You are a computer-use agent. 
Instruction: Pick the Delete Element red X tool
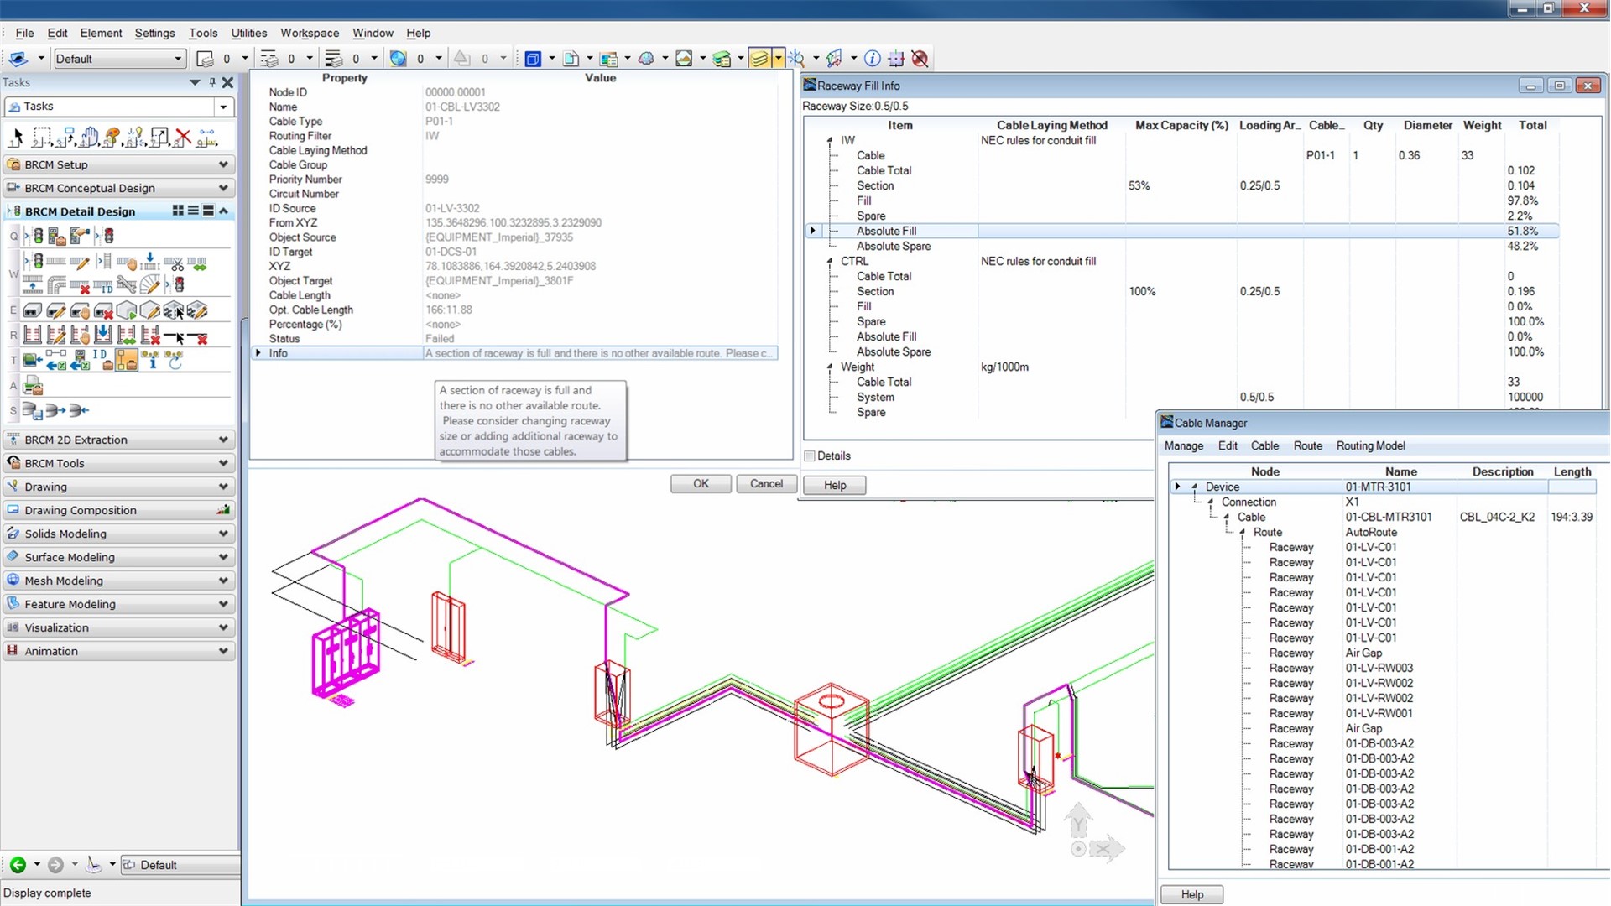coord(183,137)
